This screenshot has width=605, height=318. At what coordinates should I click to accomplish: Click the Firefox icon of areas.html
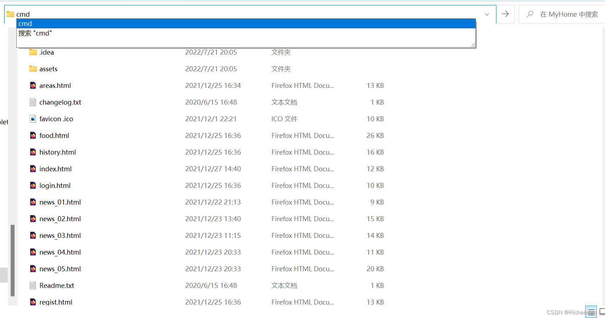33,85
